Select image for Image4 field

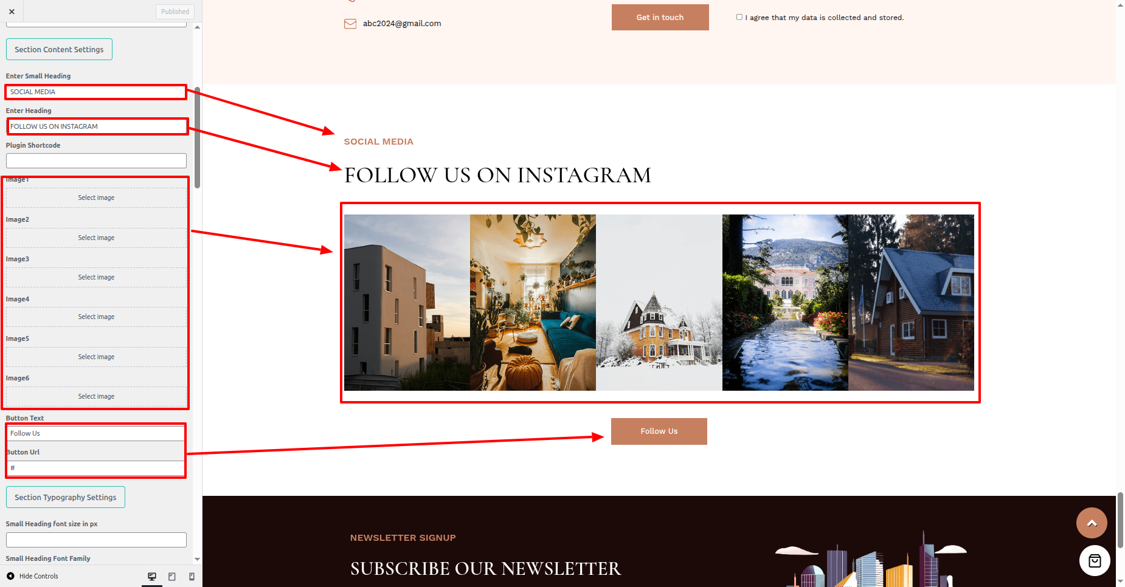pyautogui.click(x=96, y=317)
